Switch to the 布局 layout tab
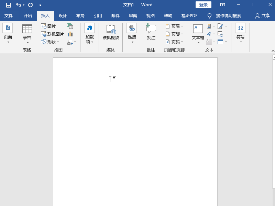Image resolution: width=275 pixels, height=206 pixels. (x=80, y=16)
